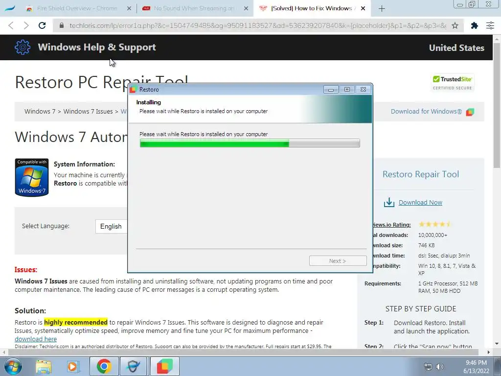Click the network tray icon
Viewport: 501px width, 376px height.
pos(428,366)
